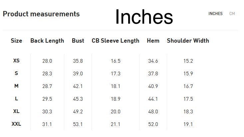Click the Product measurements heading

(41, 14)
